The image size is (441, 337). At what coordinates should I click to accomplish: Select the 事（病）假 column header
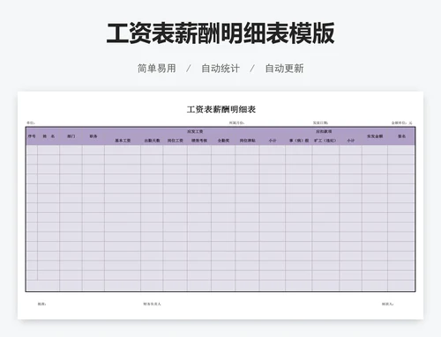(x=299, y=141)
